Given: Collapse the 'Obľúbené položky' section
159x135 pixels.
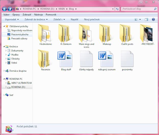Looking at the screenshot, I should pyautogui.click(x=4, y=26).
